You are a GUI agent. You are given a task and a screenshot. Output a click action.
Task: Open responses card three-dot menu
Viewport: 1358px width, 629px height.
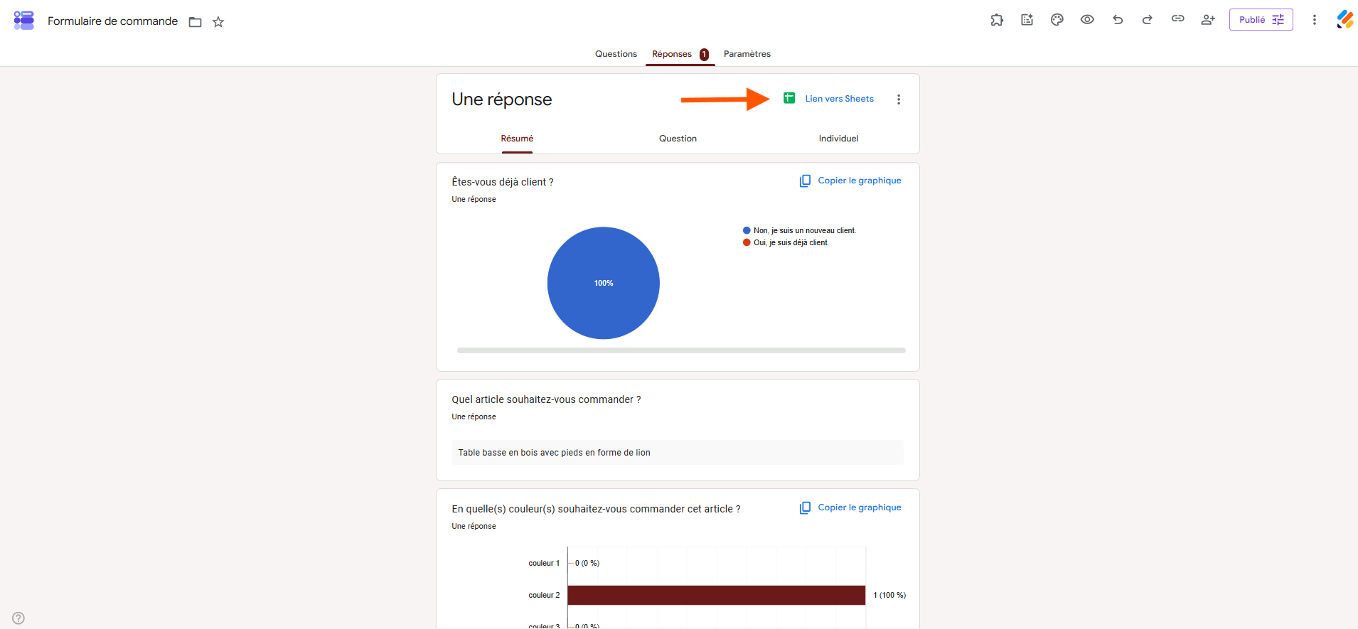[x=899, y=100]
